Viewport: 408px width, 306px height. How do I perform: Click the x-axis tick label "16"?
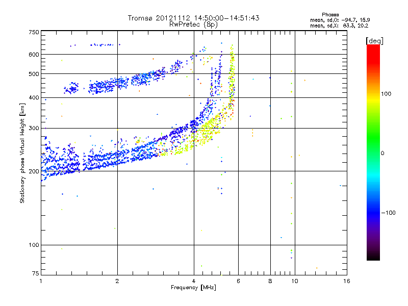[x=347, y=281]
